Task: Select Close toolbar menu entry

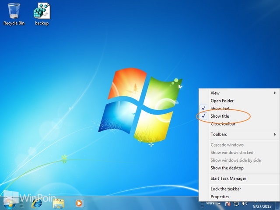Action: [239, 124]
